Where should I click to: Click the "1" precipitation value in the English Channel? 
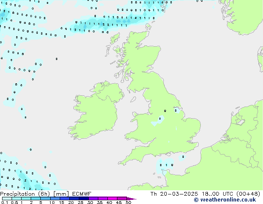click(x=166, y=165)
